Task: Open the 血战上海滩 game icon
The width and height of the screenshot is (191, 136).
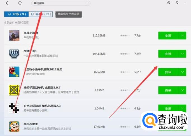Action: click(14, 36)
